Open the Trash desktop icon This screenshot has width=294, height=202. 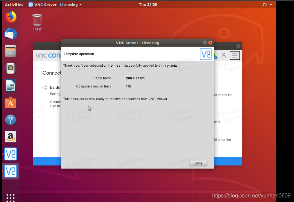[37, 22]
